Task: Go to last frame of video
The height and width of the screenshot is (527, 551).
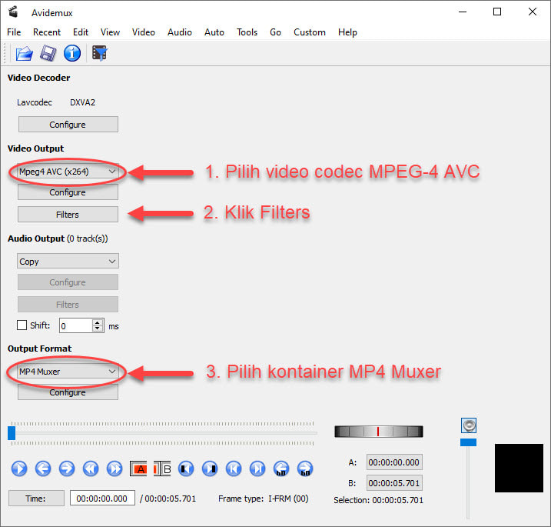Action: pos(257,469)
